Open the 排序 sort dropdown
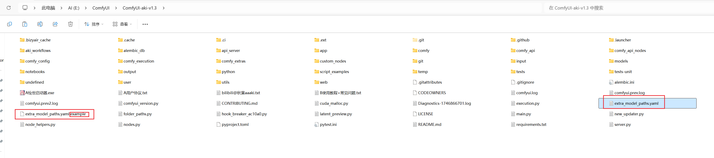The image size is (714, 158). (94, 24)
